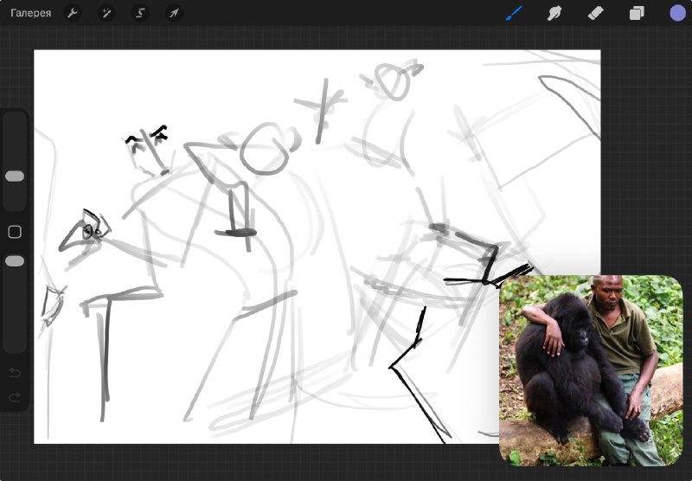Activate the Selection S-shaped tool
Viewport: 692px width, 481px height.
140,13
